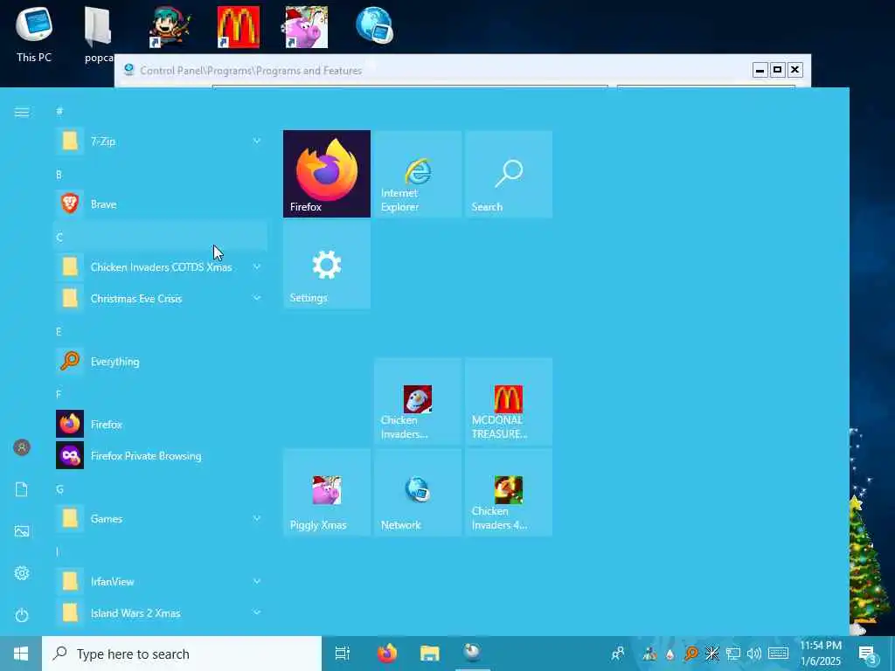Open the touch keyboard tray icon
Screen dimensions: 895x671
point(778,654)
